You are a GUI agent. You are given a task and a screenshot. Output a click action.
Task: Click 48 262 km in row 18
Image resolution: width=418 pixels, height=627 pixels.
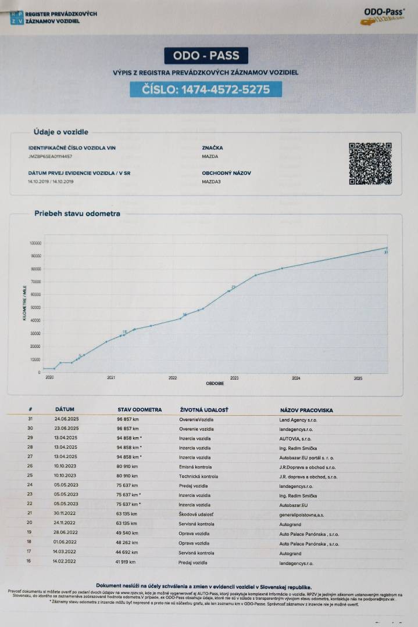coord(127,542)
